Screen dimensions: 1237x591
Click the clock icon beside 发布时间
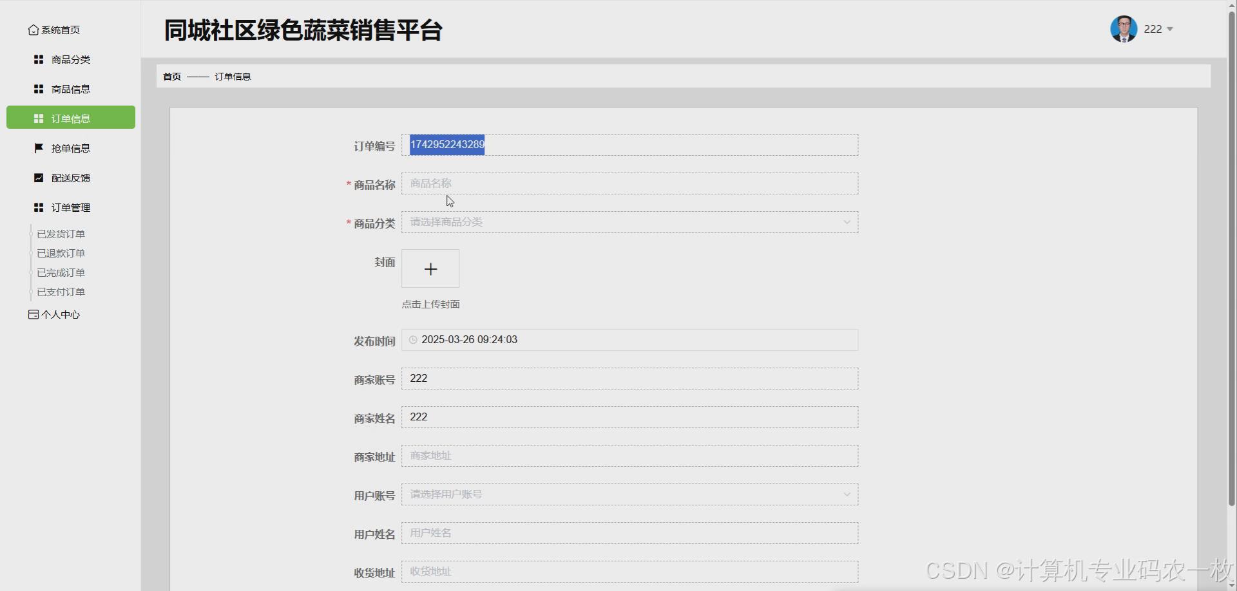point(412,339)
